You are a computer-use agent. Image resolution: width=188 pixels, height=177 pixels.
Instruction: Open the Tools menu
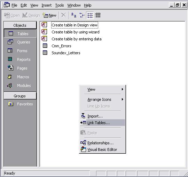coord(60,5)
